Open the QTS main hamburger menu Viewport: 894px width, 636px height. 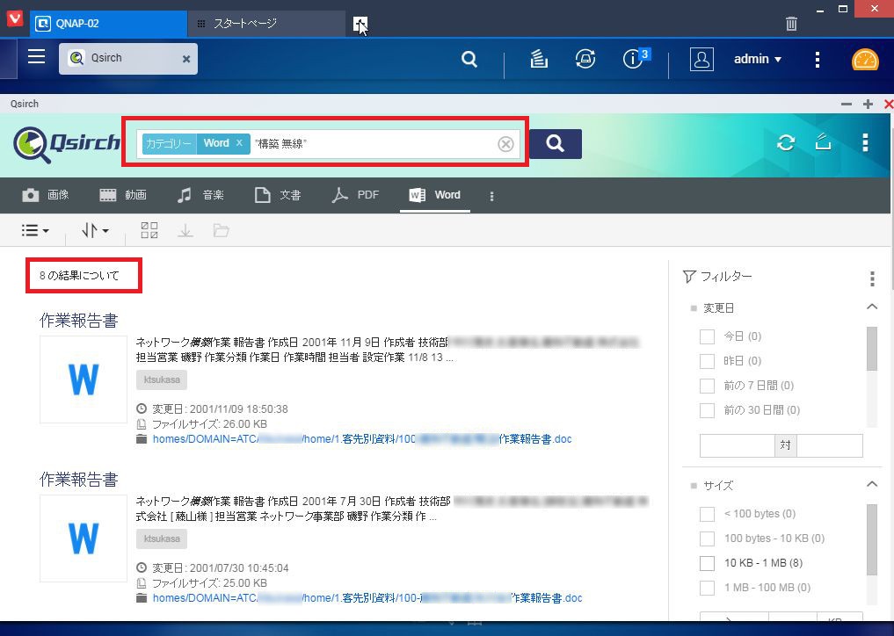37,56
